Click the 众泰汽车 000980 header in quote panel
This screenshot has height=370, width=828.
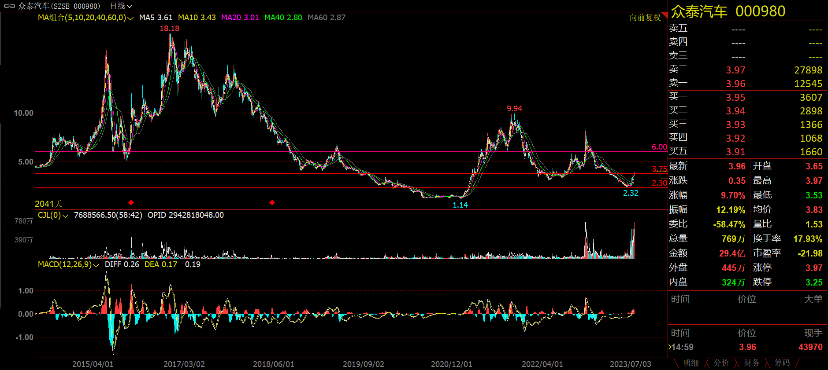(x=728, y=11)
